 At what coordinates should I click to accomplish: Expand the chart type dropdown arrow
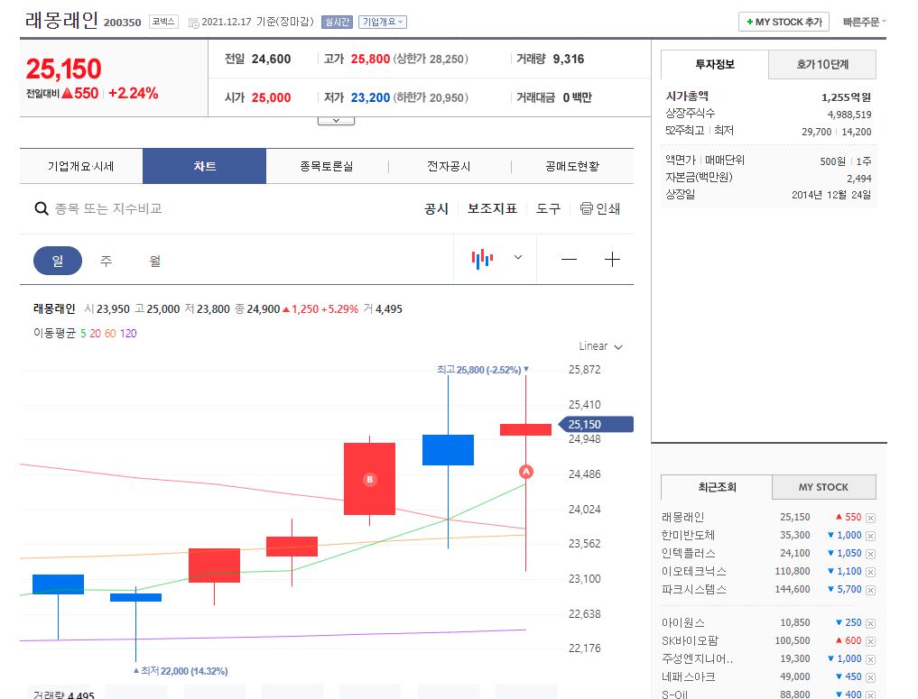[518, 257]
